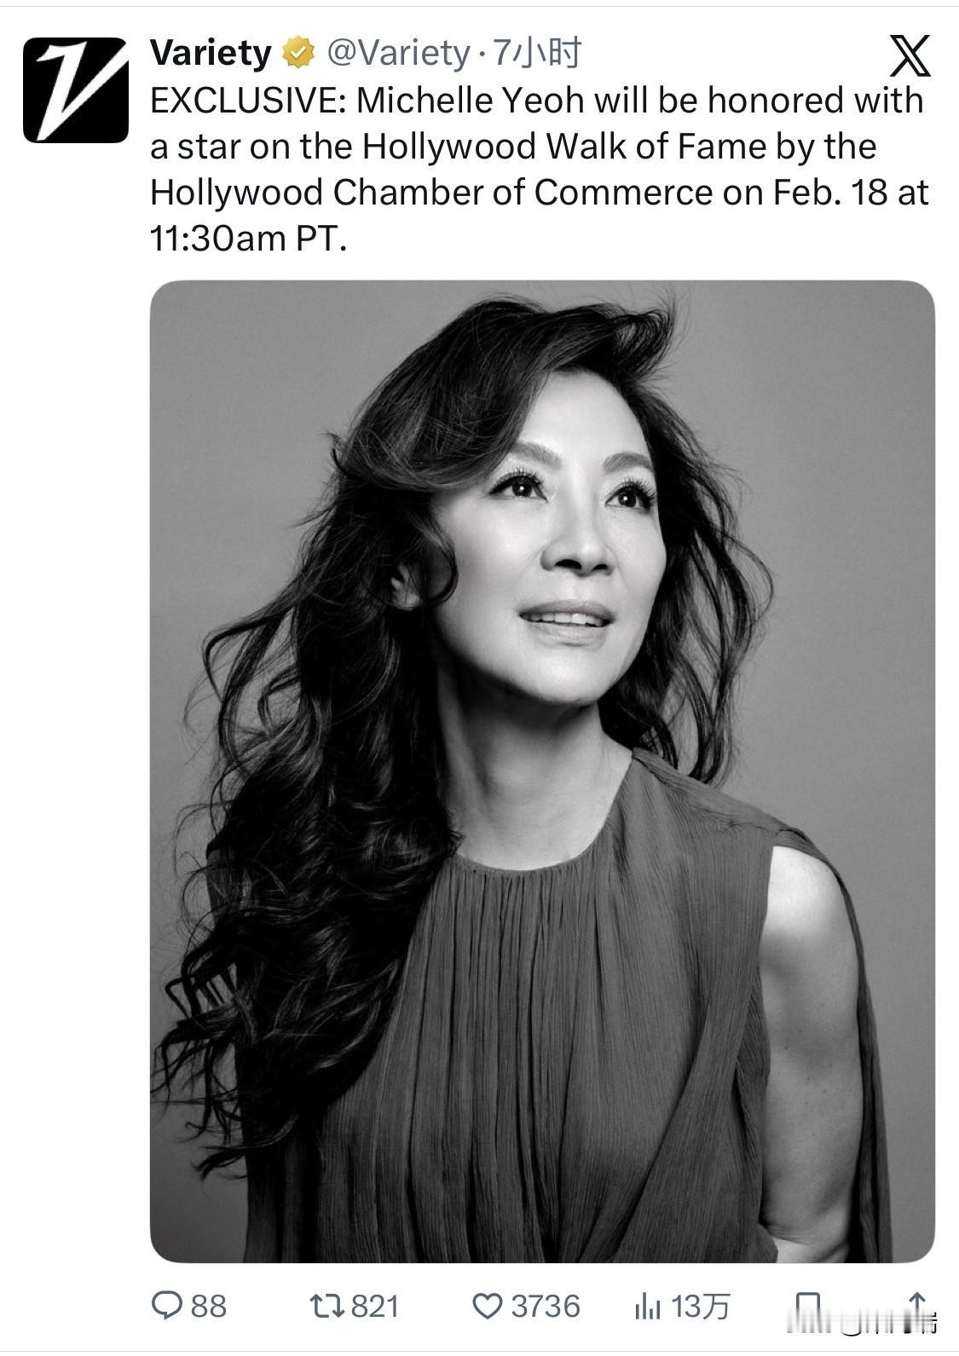Open the EXCLUSIVE Michelle Yeoh tweet text
Viewport: 959px width, 1356px height.
[x=539, y=169]
